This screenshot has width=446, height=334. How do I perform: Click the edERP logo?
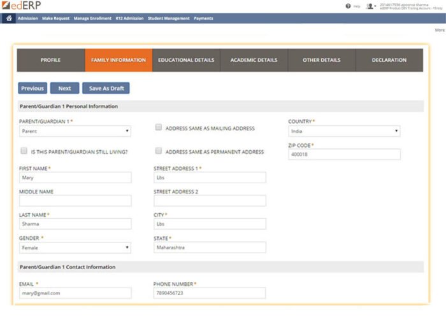[x=21, y=5]
